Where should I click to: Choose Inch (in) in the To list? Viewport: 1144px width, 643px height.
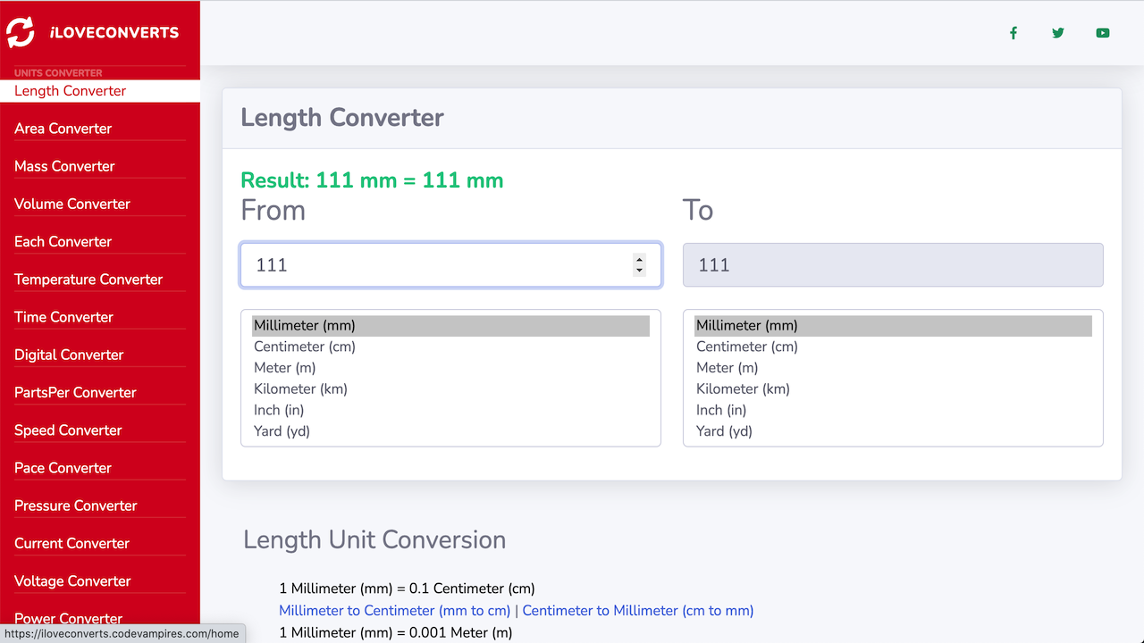point(721,410)
